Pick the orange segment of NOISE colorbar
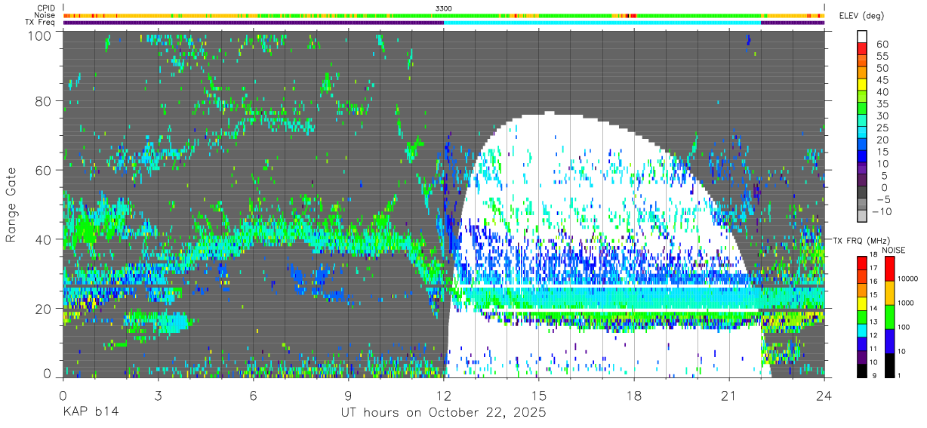927x428 pixels. pos(889,293)
